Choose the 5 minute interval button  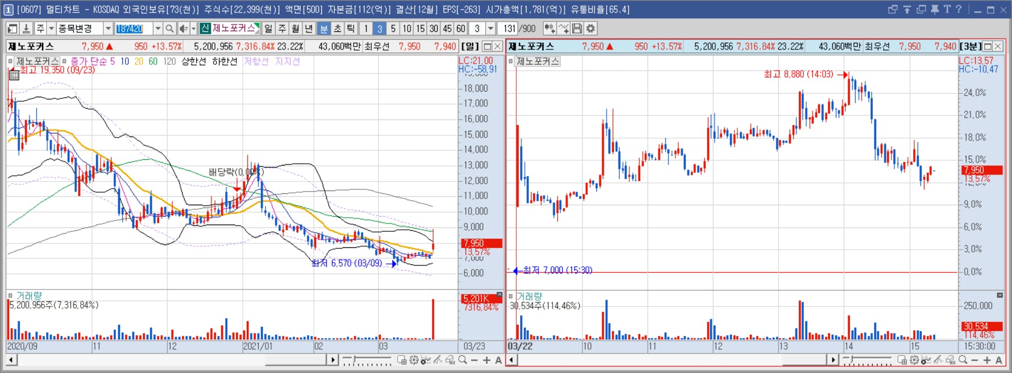click(393, 28)
